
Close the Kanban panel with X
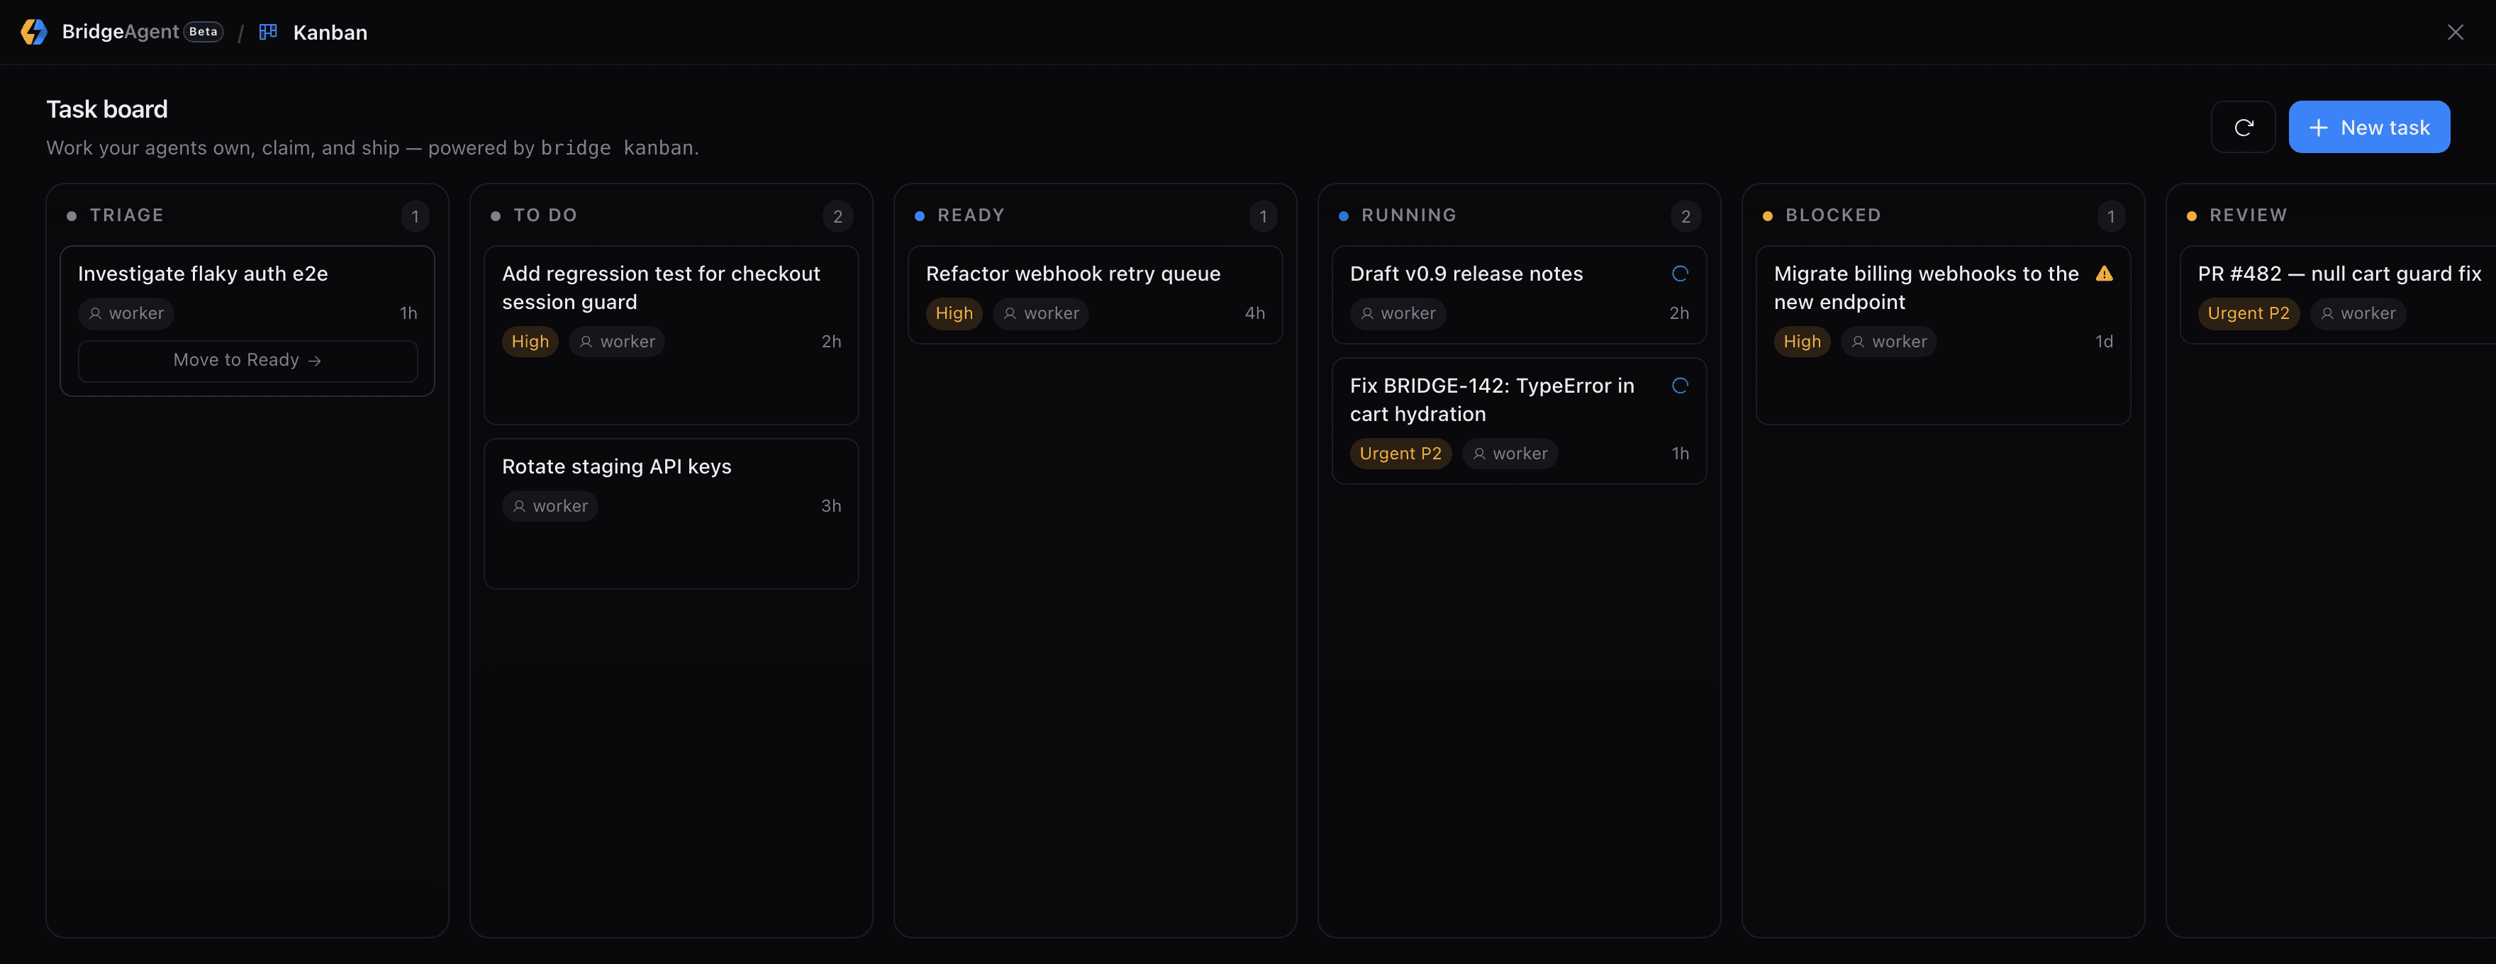2456,32
